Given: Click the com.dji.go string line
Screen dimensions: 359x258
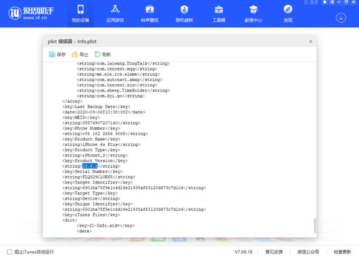Looking at the screenshot, I should tap(111, 96).
